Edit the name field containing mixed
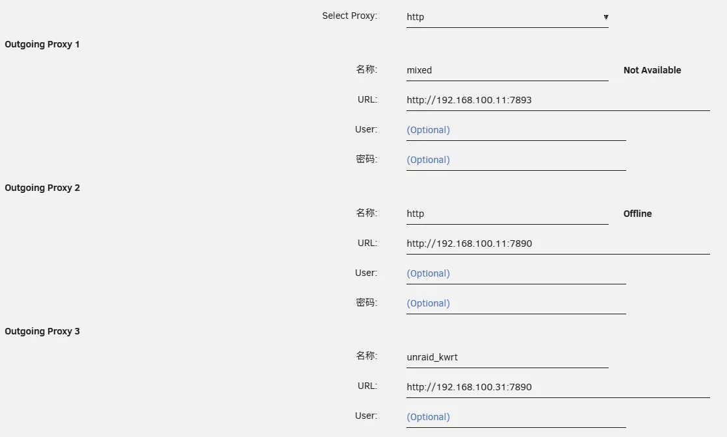Viewport: 727px width, 437px height. [x=506, y=70]
